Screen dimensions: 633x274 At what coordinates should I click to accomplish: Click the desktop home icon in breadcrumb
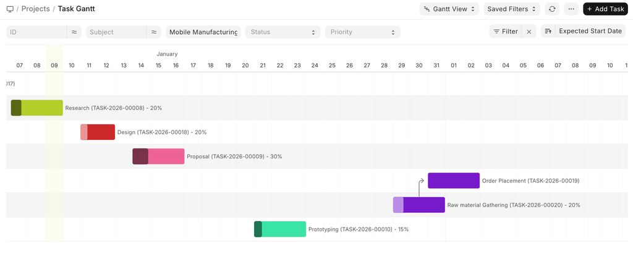[x=10, y=9]
